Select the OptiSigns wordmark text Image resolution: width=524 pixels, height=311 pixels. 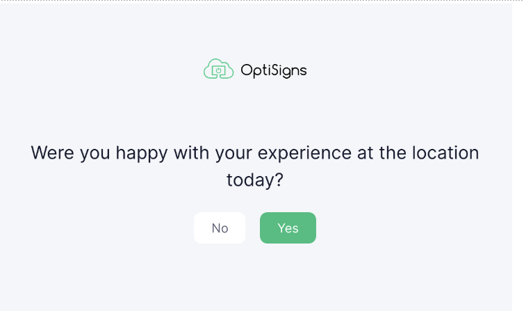273,70
